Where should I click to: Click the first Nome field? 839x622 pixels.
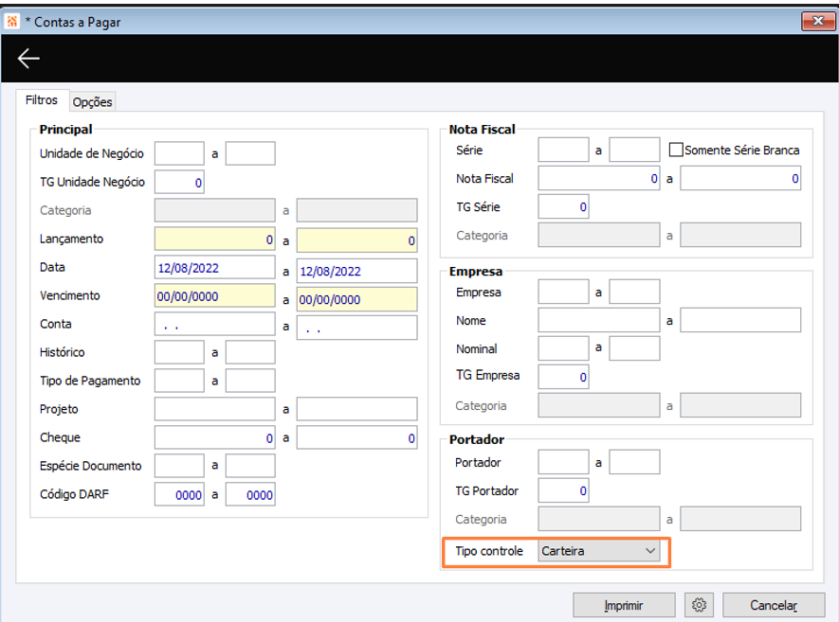(x=599, y=320)
